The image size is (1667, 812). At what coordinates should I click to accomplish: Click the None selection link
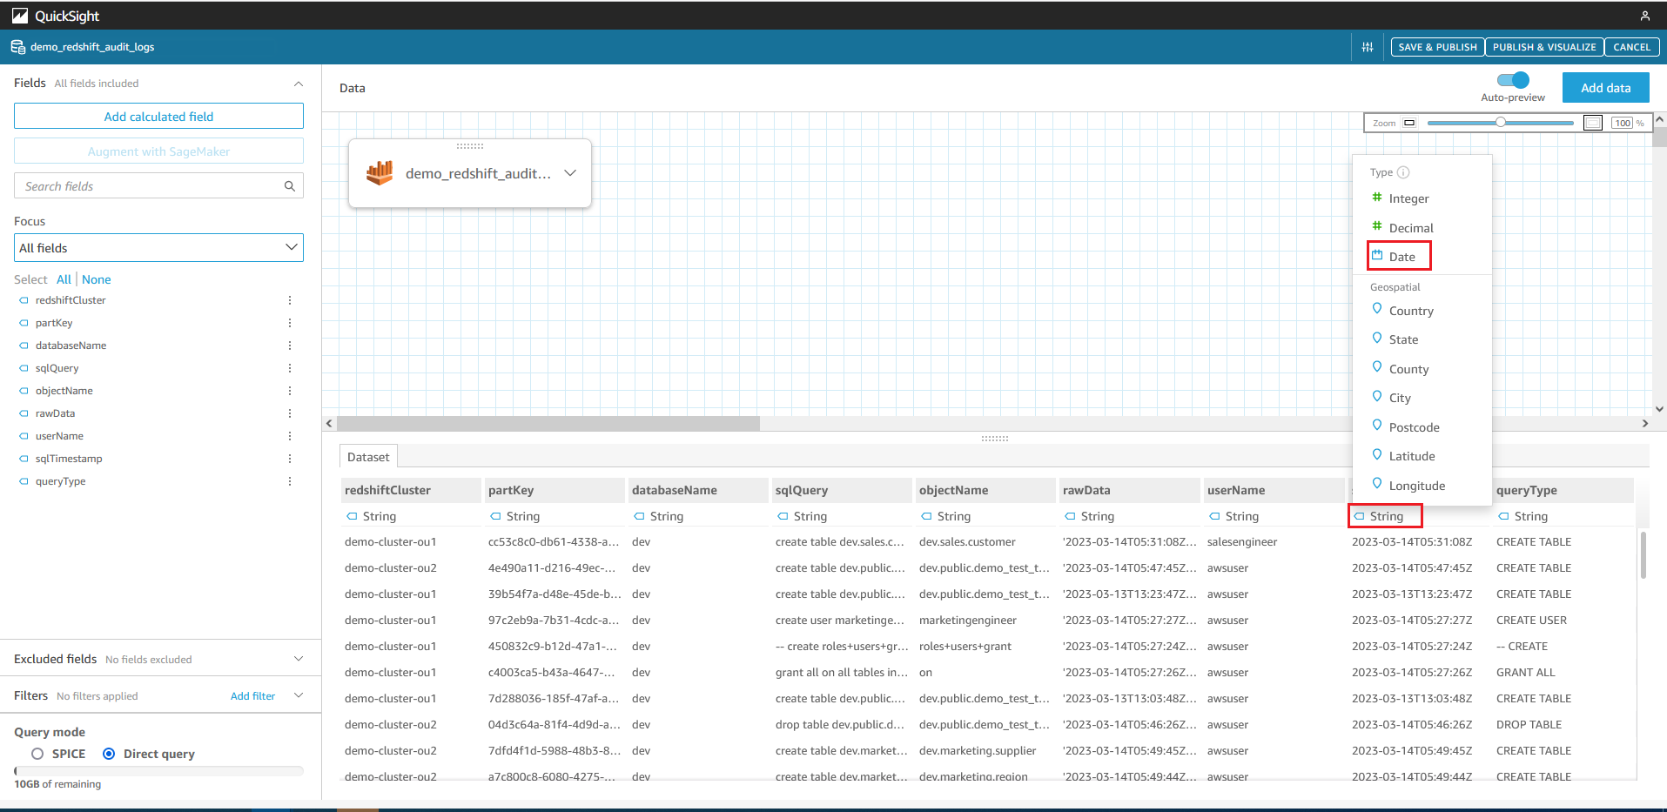tap(97, 279)
